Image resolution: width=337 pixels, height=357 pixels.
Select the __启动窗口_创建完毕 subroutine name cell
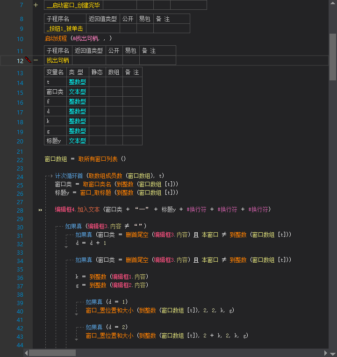pyautogui.click(x=73, y=5)
